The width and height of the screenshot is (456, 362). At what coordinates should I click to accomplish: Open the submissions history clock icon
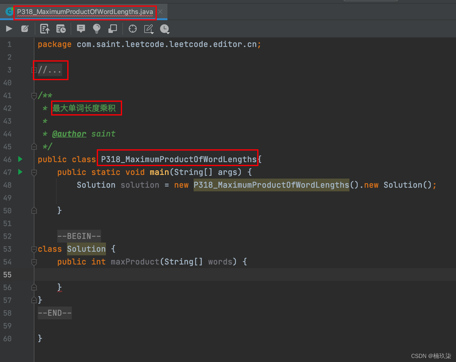165,29
